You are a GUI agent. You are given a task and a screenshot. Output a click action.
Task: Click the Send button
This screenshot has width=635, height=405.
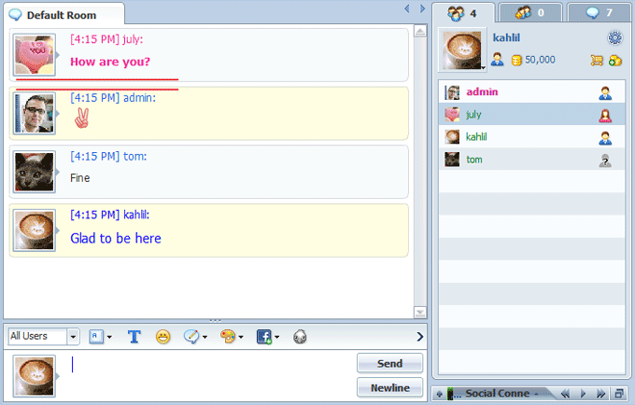pyautogui.click(x=389, y=363)
